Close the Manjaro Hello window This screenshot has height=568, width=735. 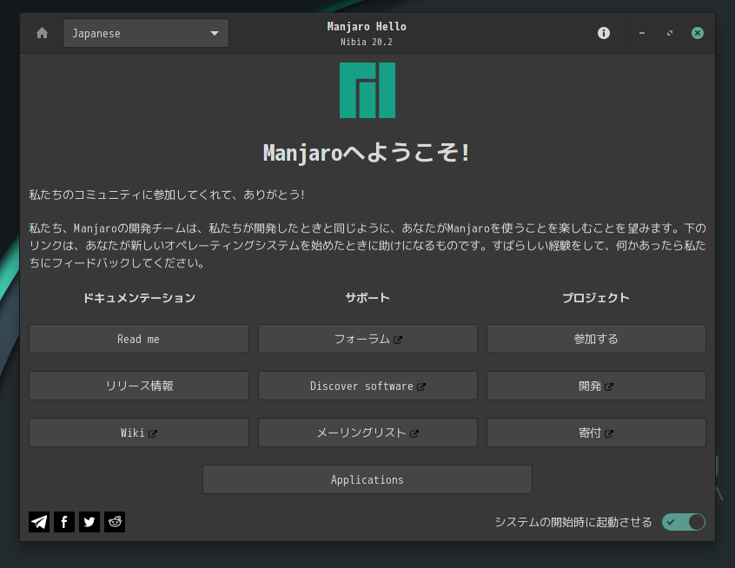pos(698,33)
